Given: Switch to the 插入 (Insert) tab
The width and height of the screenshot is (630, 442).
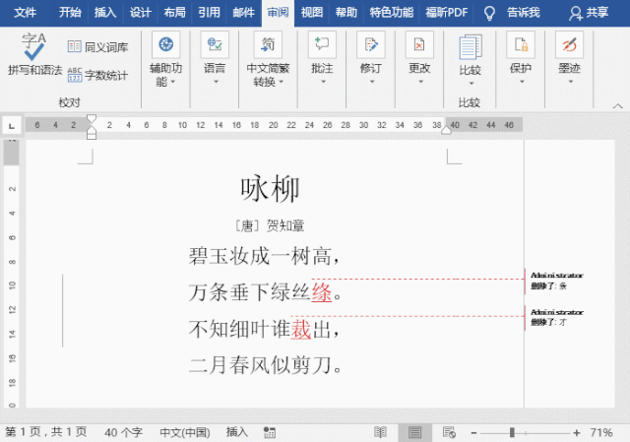Looking at the screenshot, I should tap(105, 13).
